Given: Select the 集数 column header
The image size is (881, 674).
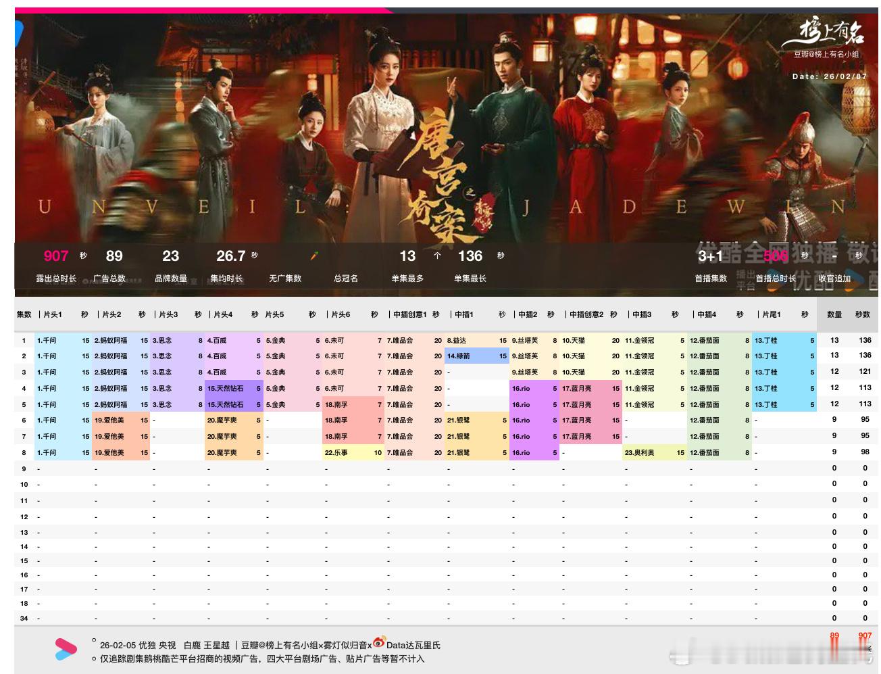Looking at the screenshot, I should 24,314.
